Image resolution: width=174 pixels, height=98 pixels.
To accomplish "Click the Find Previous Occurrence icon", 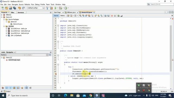I will [83, 16].
